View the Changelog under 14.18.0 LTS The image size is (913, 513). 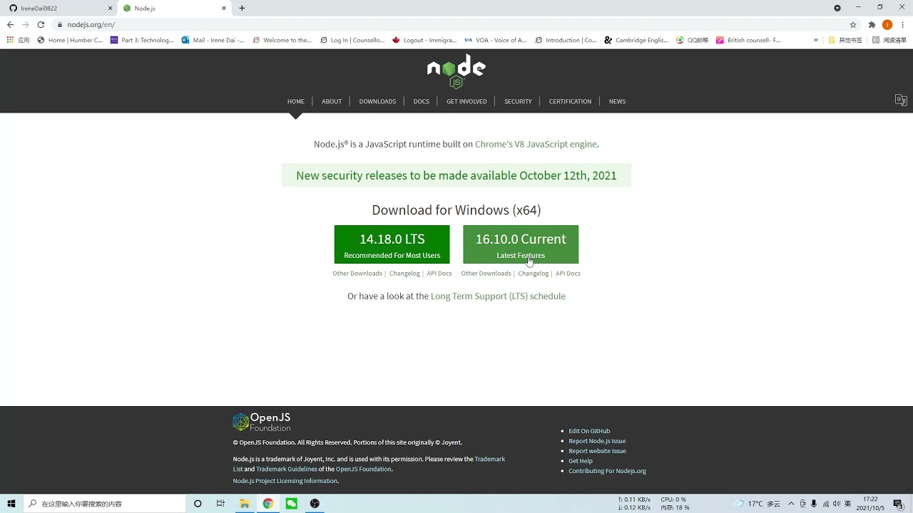(x=404, y=274)
